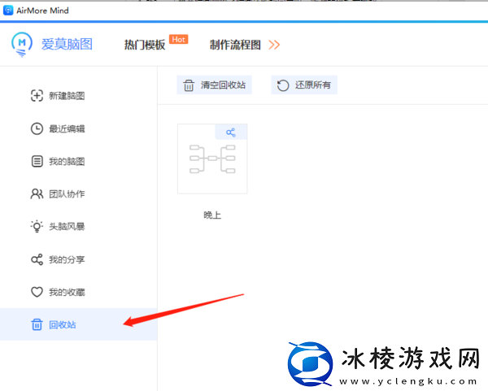Click the 我的收藏 heart icon
The image size is (488, 391).
pyautogui.click(x=37, y=292)
